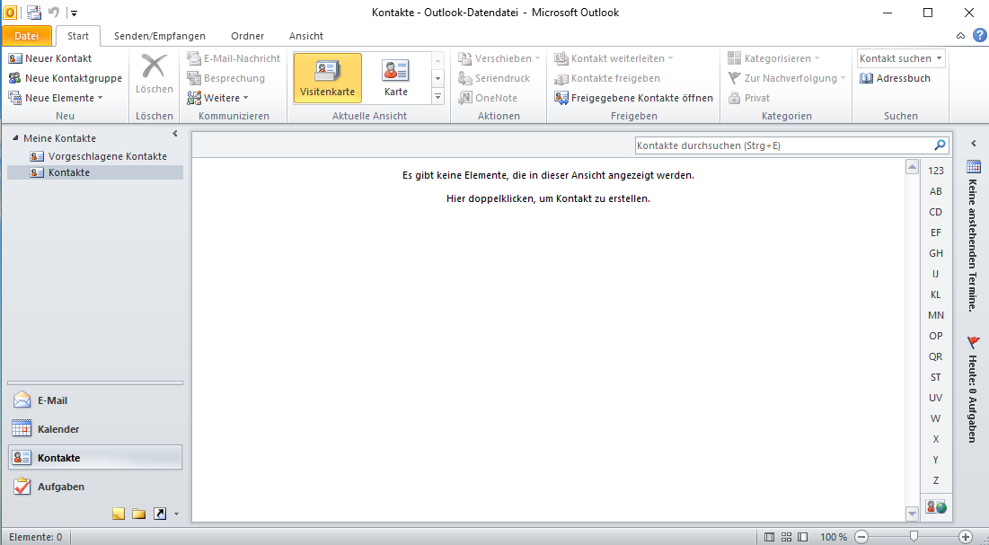
Task: Open the Datei tab
Action: pos(26,36)
